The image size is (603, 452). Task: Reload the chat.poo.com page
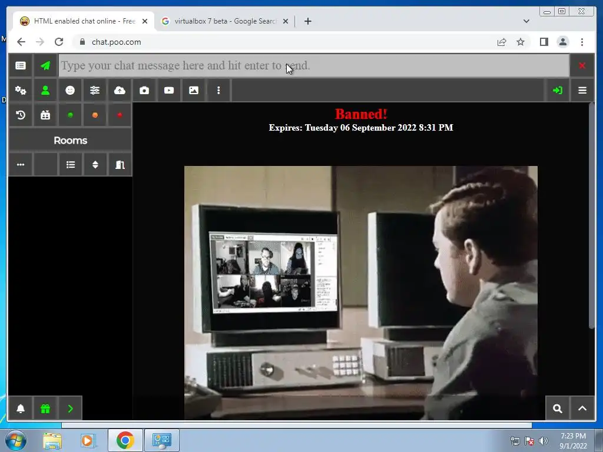click(59, 42)
